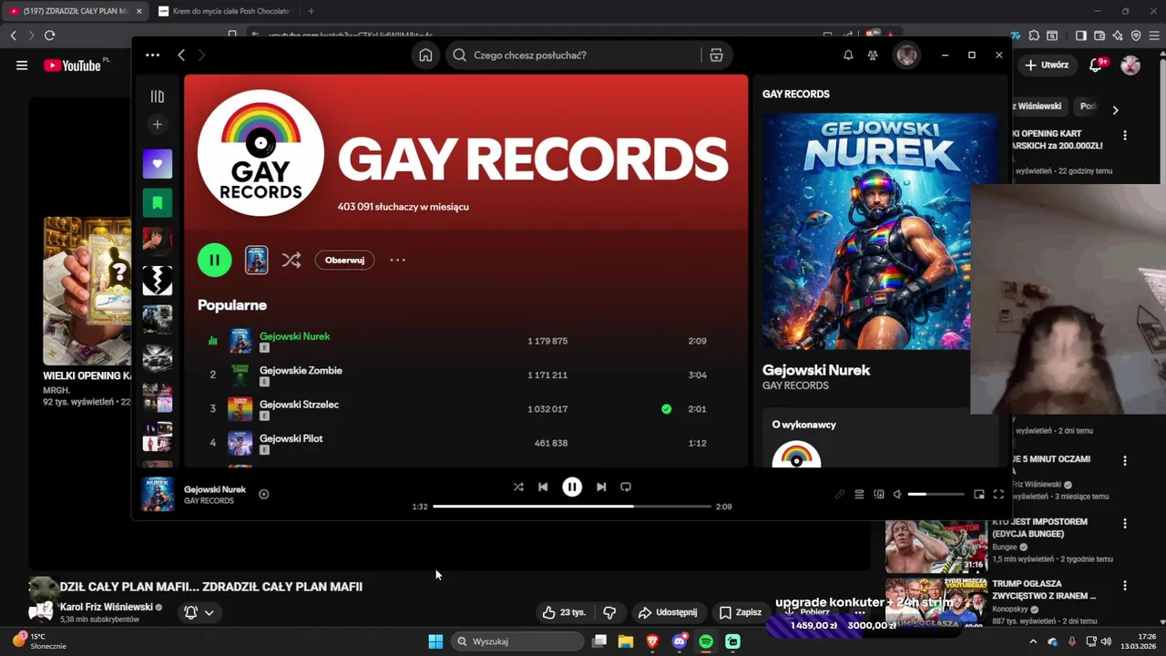Screen dimensions: 1166x656
Task: Toggle saved checkmark on Gejowski Strzelec
Action: click(x=667, y=409)
